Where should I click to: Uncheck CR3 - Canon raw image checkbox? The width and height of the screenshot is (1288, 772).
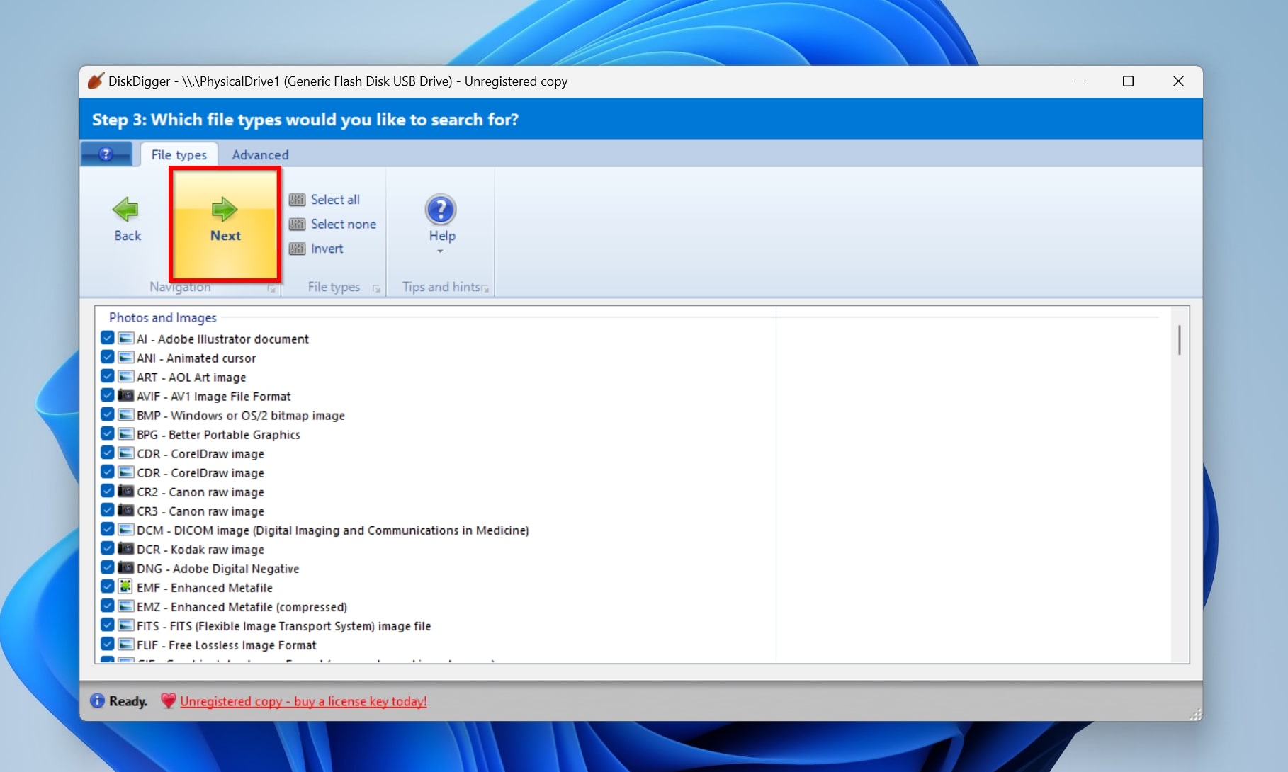click(108, 510)
